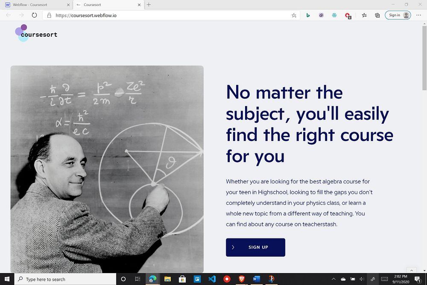Click the Sign in profile button
This screenshot has height=285, width=427.
[x=398, y=15]
